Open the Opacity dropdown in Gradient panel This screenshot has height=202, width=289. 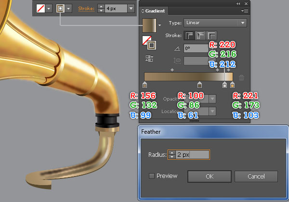click(212, 99)
